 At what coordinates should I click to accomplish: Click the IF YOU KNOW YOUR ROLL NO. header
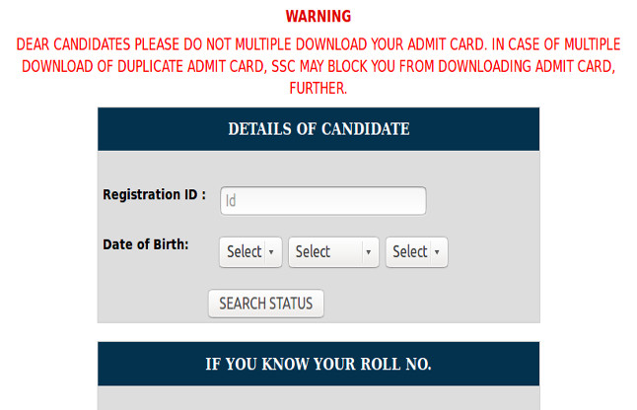pos(318,364)
